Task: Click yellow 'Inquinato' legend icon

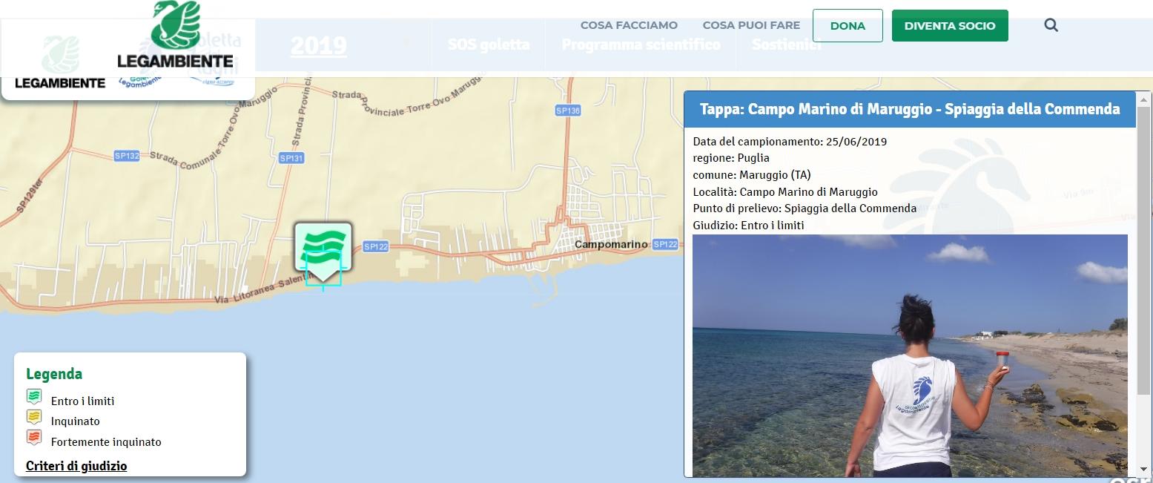Action: click(33, 417)
